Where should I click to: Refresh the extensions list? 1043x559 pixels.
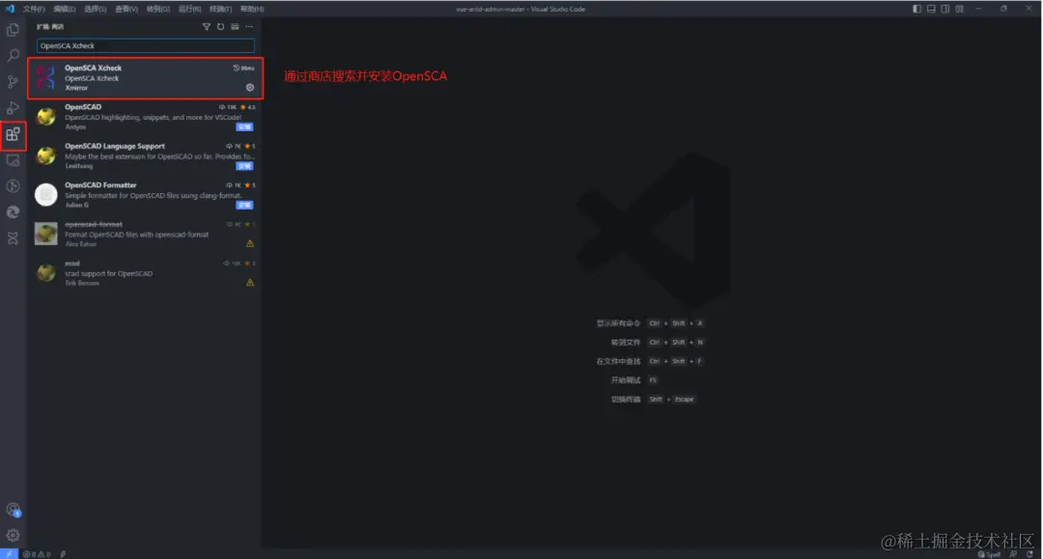click(221, 27)
